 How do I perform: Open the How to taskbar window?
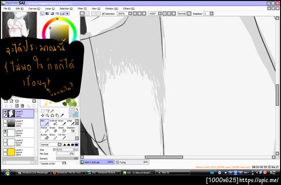pyautogui.click(x=173, y=173)
